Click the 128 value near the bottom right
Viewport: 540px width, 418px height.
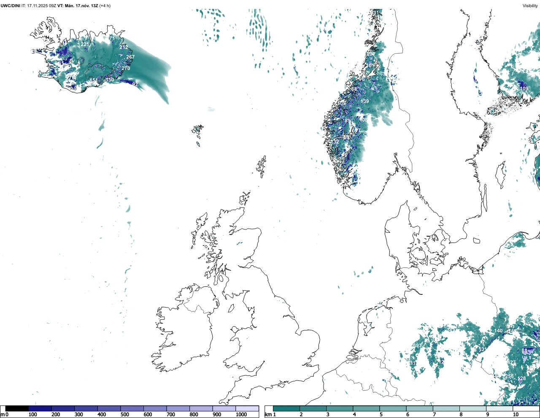[522, 378]
